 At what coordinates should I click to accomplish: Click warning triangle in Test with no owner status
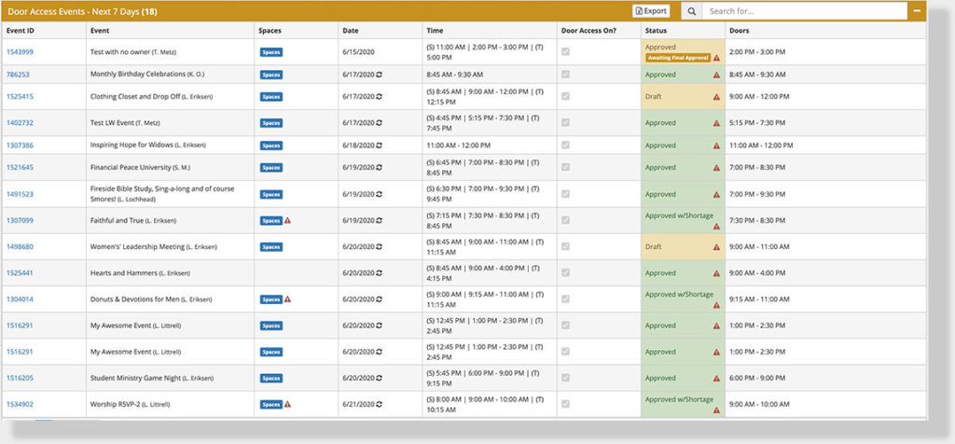coord(717,58)
